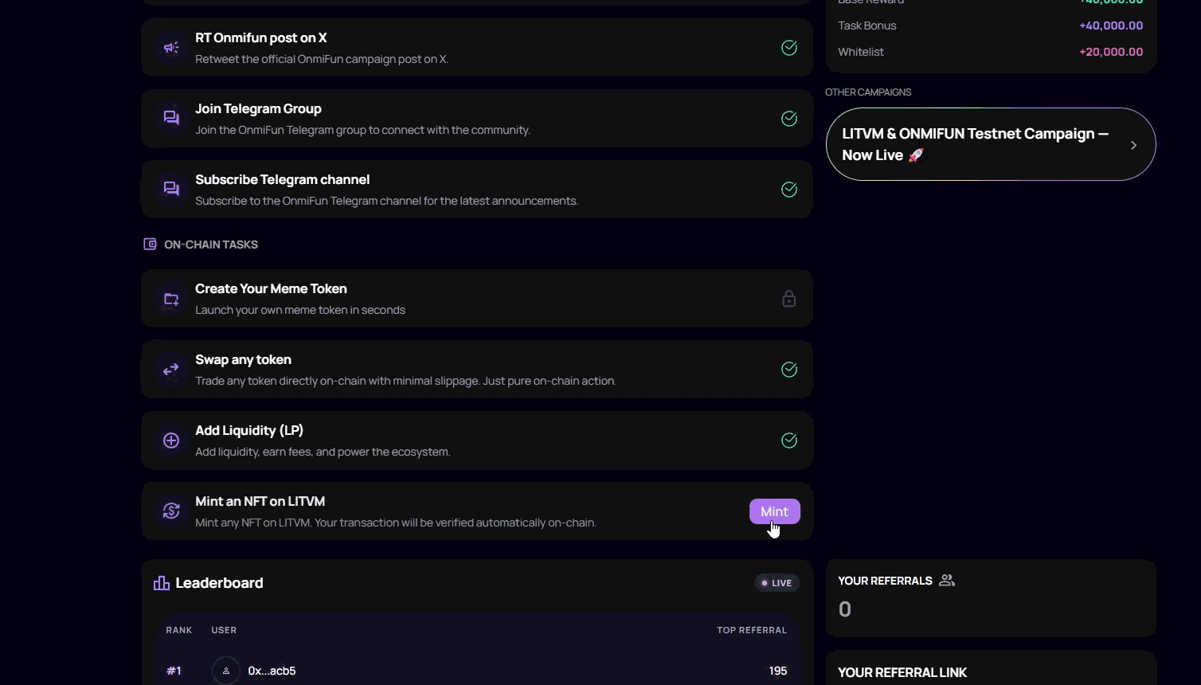Expand the LITVM & ONMIFUN campaign chevron

(x=1133, y=145)
